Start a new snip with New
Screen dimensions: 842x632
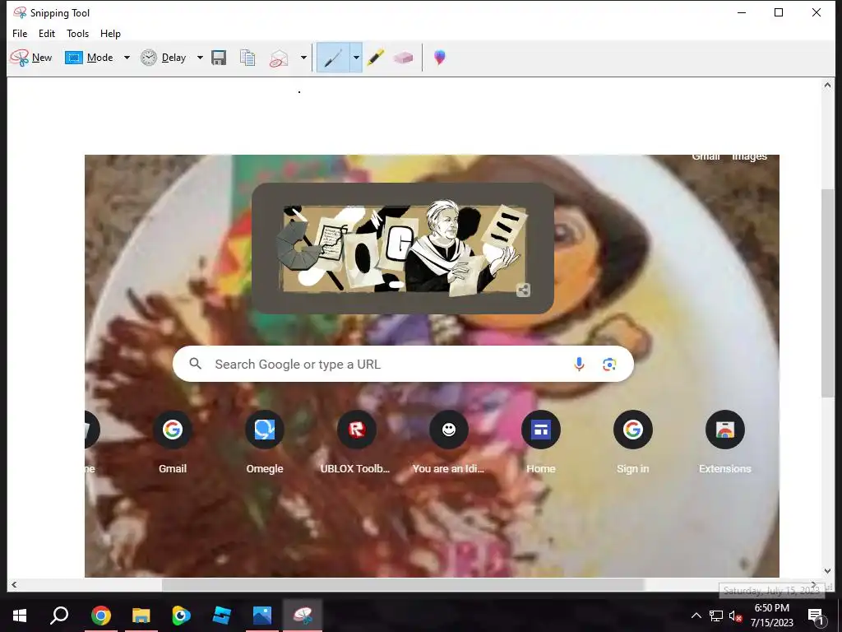point(31,58)
